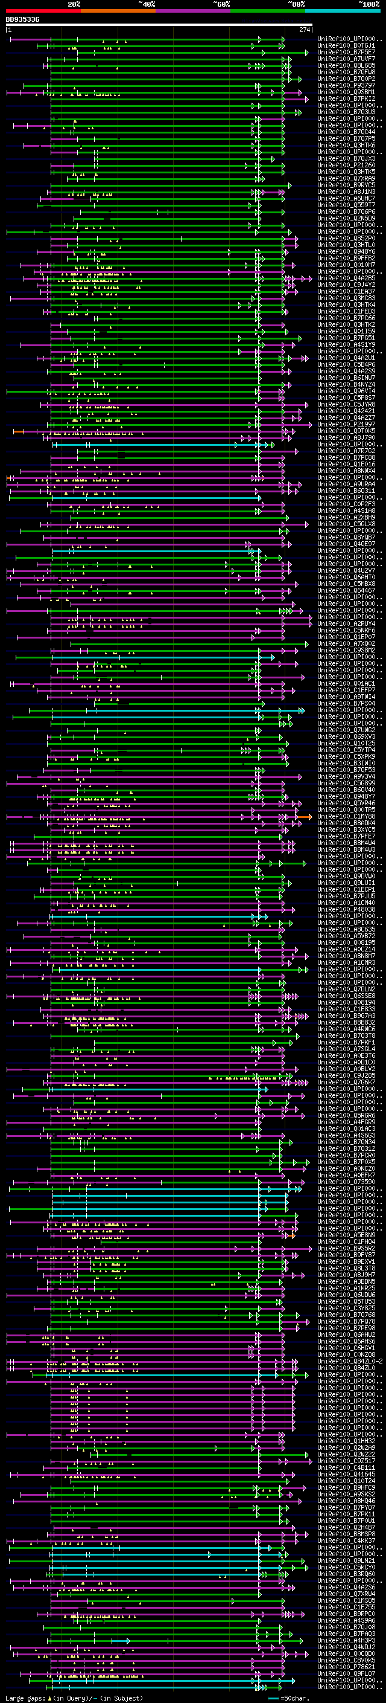Select the UniRef100_P21997 label
This screenshot has width=386, height=1703.
point(346,425)
